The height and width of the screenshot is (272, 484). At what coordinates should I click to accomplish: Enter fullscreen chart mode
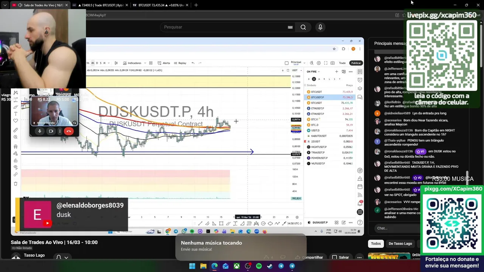tap(326, 63)
